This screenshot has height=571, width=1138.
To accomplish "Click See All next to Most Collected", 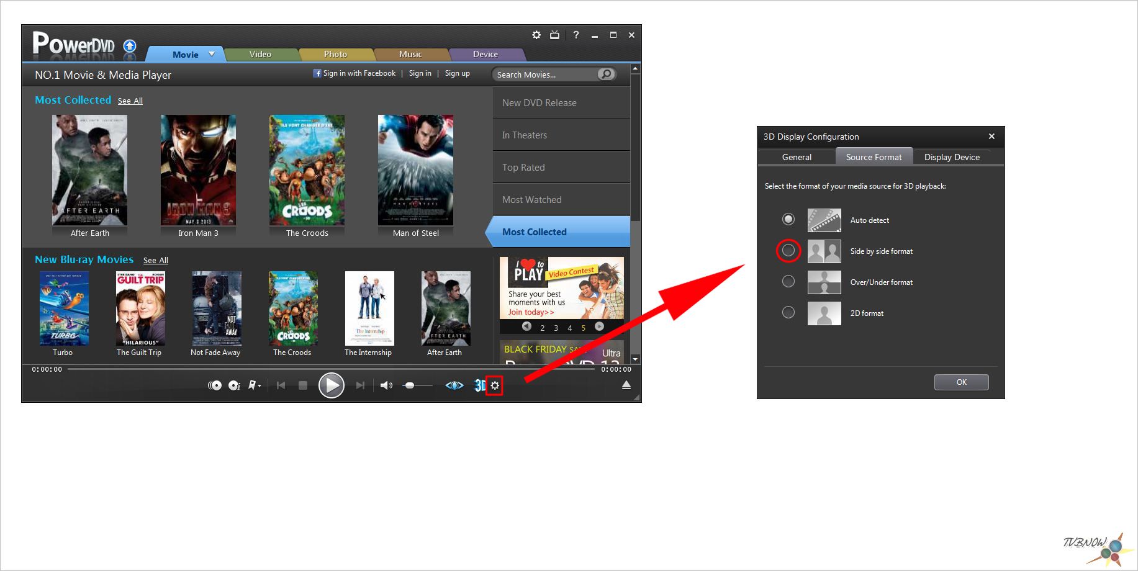I will (130, 101).
